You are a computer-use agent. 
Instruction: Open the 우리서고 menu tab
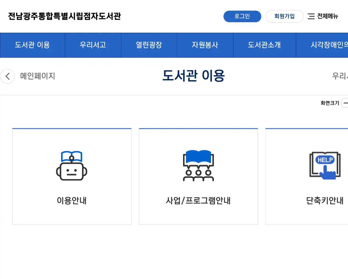click(93, 45)
